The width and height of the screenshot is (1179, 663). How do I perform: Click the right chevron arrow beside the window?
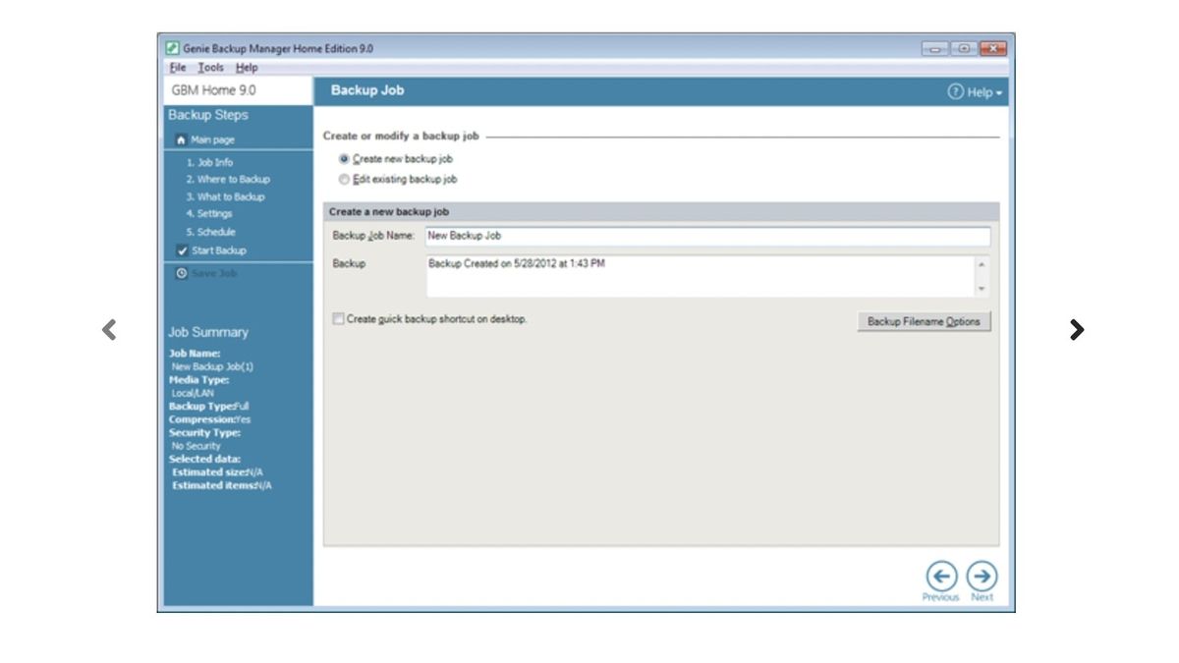pyautogui.click(x=1078, y=329)
